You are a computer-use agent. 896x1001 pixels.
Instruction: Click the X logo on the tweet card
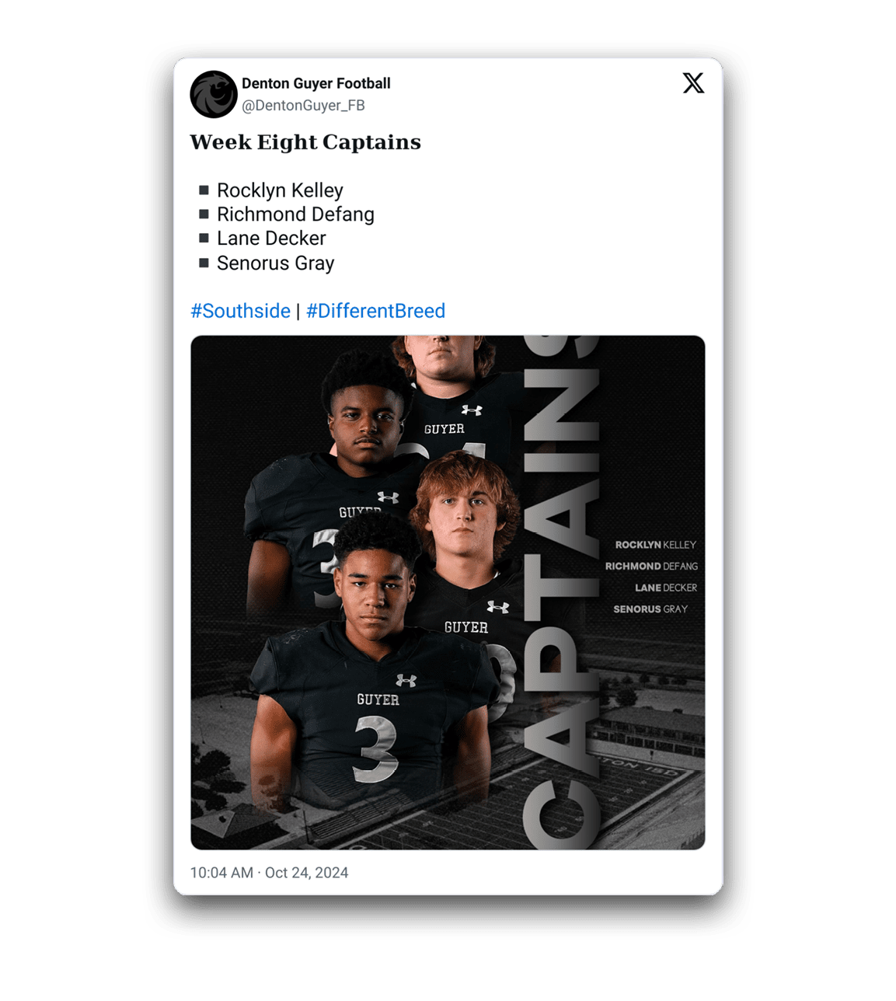pos(693,83)
